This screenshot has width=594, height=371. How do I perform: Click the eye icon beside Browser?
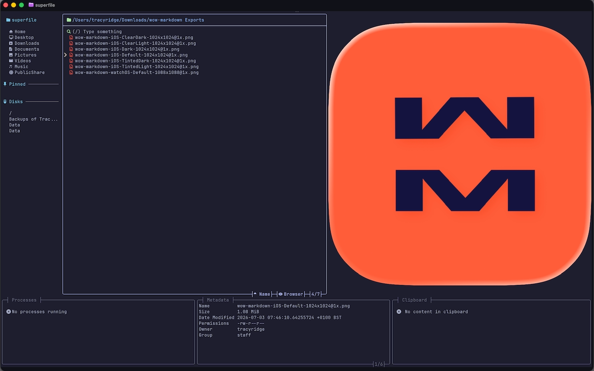(280, 294)
